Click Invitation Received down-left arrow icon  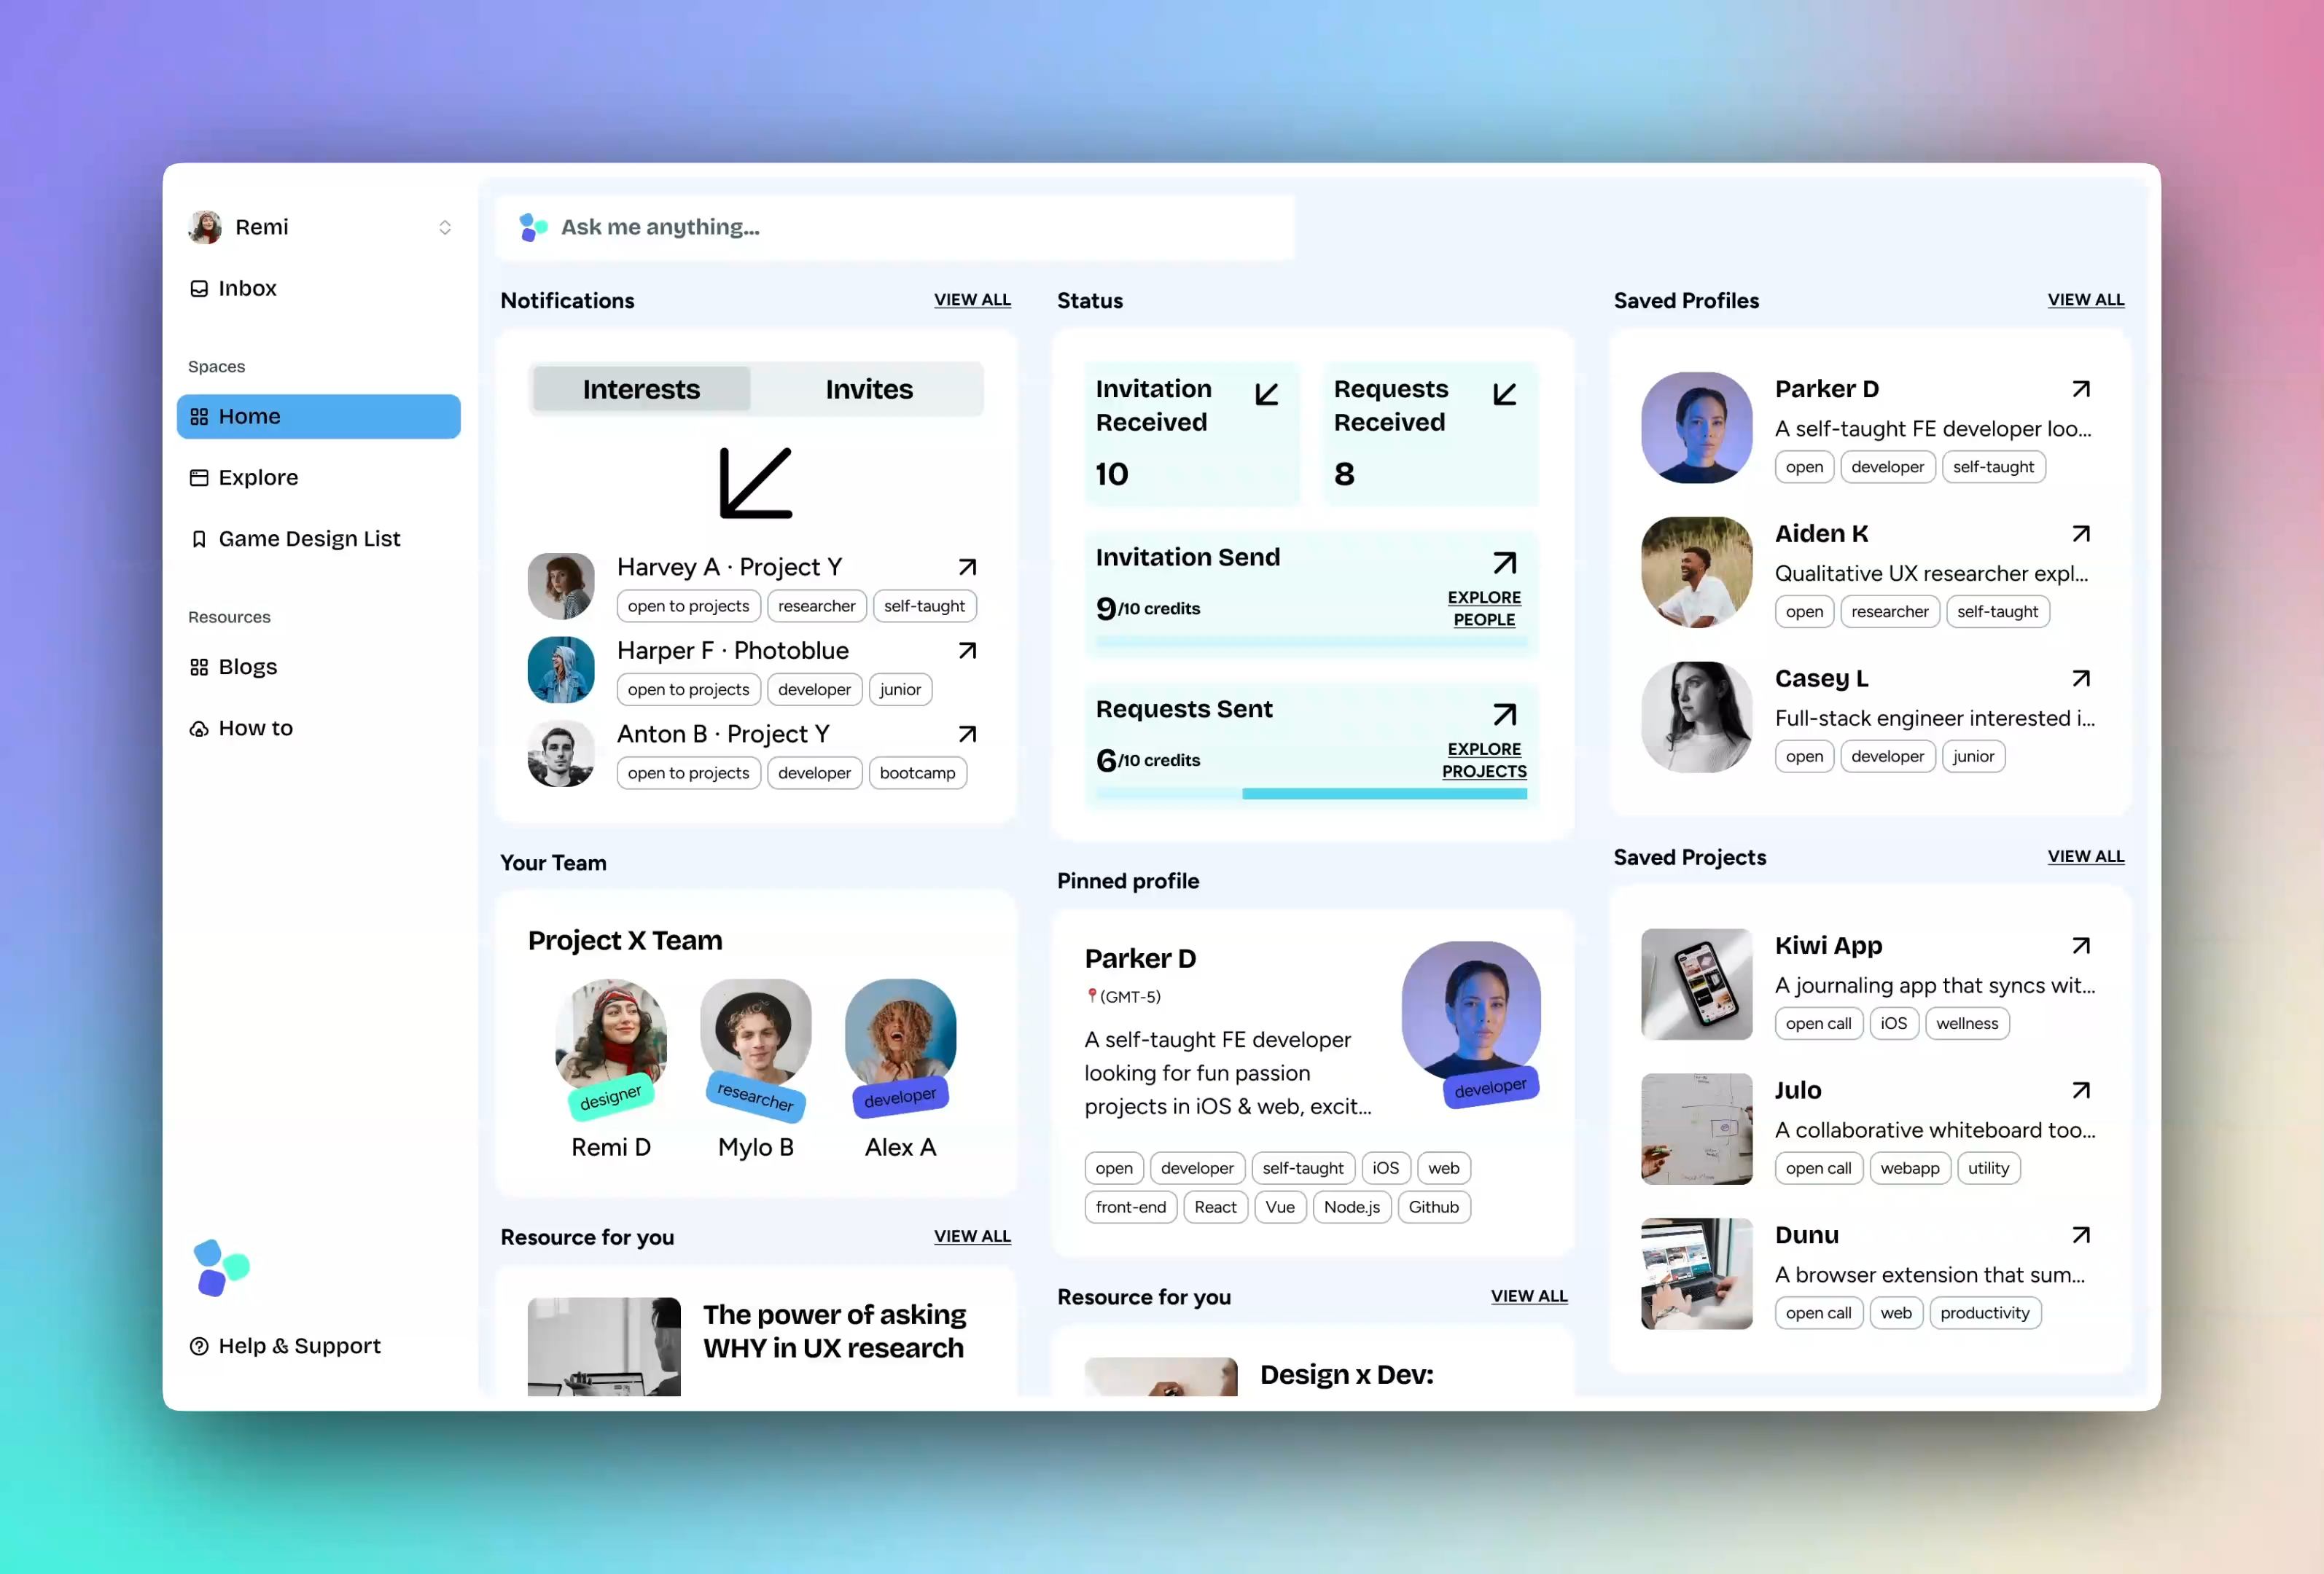[x=1267, y=393]
